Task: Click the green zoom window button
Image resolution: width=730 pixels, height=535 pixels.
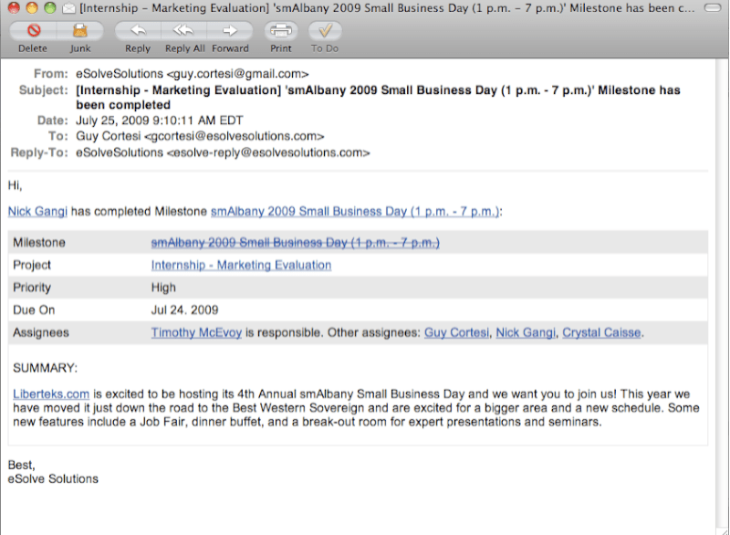Action: (50, 7)
